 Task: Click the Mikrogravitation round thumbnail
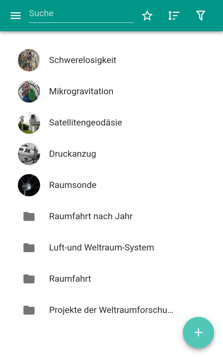29,91
